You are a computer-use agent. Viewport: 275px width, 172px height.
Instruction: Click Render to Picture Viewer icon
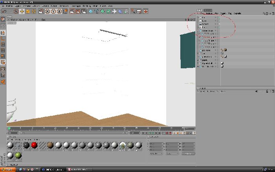coord(78,11)
